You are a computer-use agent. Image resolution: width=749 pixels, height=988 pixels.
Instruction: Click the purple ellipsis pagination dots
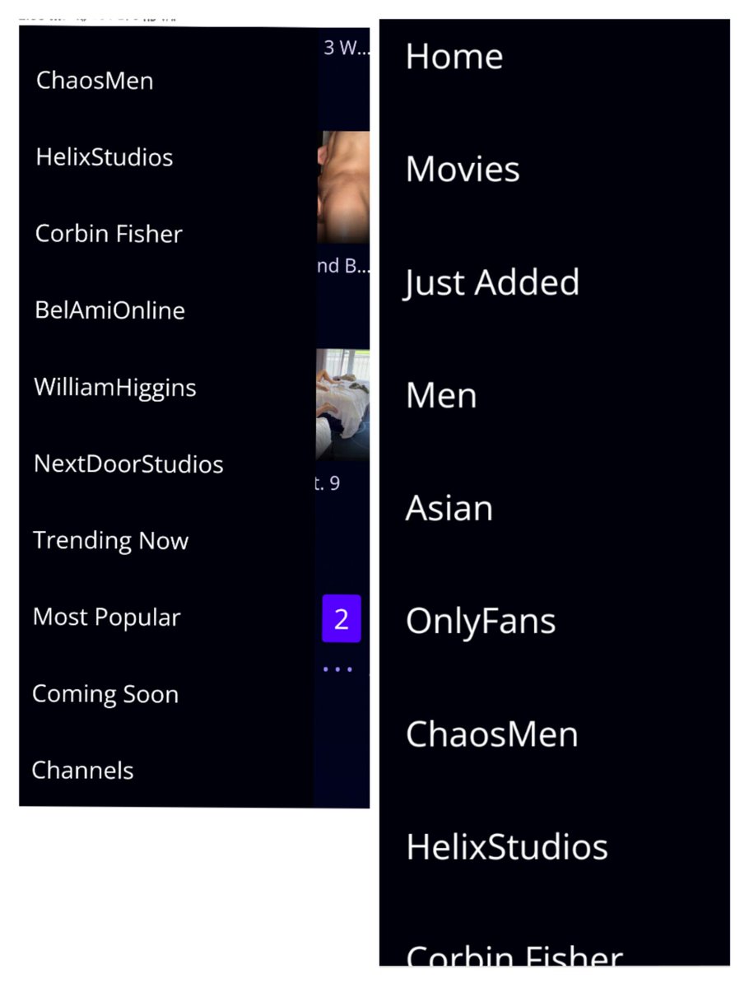click(x=337, y=669)
